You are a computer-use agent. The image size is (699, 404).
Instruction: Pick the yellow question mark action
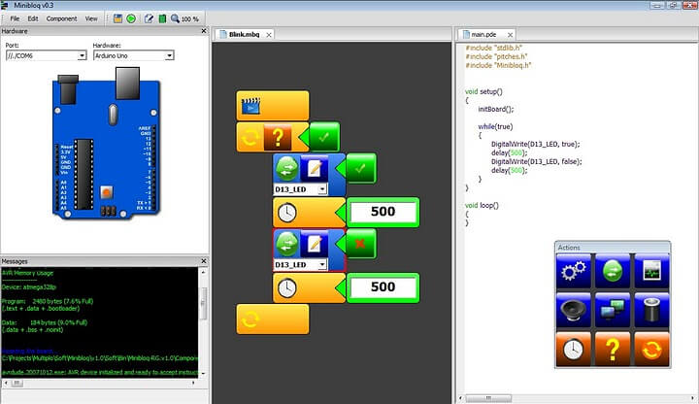pos(613,349)
